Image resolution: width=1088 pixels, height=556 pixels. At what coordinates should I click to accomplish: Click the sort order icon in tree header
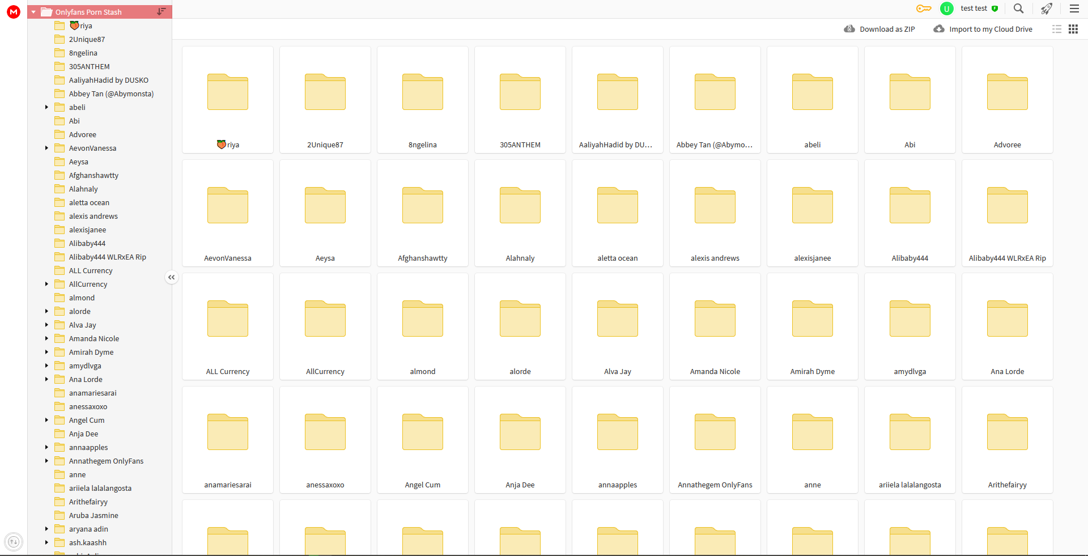pyautogui.click(x=161, y=11)
